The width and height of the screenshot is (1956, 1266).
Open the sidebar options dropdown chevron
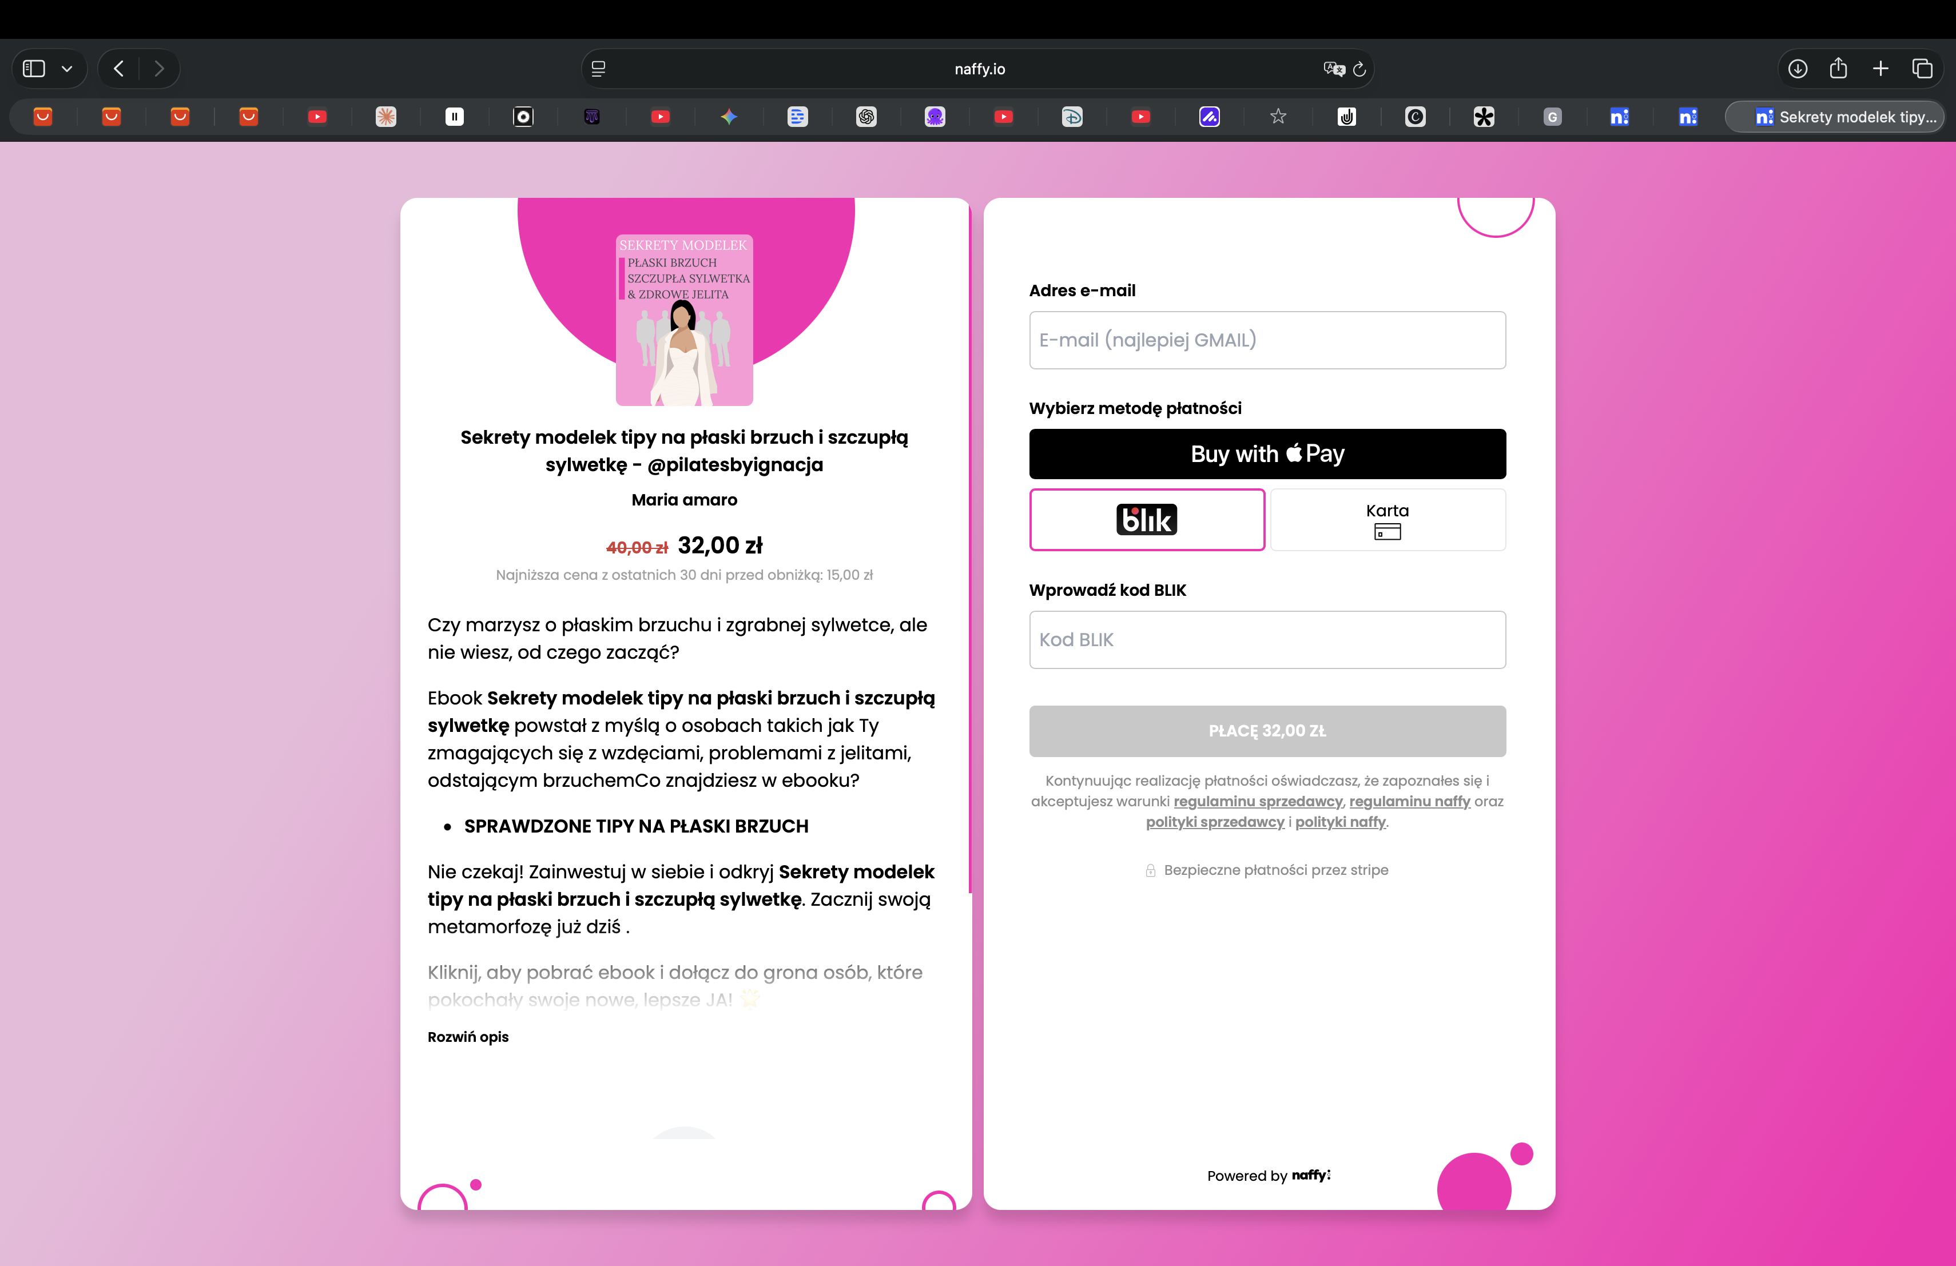pos(67,69)
